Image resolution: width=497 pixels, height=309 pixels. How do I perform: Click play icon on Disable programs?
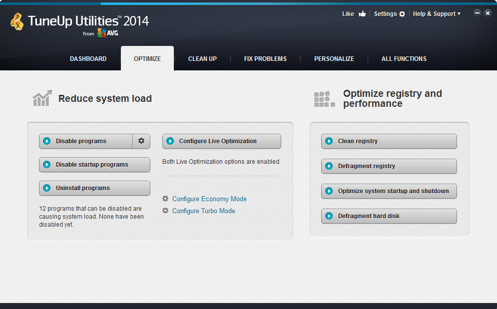click(47, 141)
